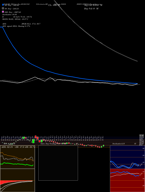The height and width of the screenshot is (192, 145).
Task: Click the (MGR) 32.2, 17.3, 33.7 values
Action: click(x=31, y=24)
